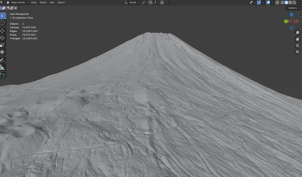Switch to Rendered viewport shading
This screenshot has height=177, width=302.
point(294,3)
